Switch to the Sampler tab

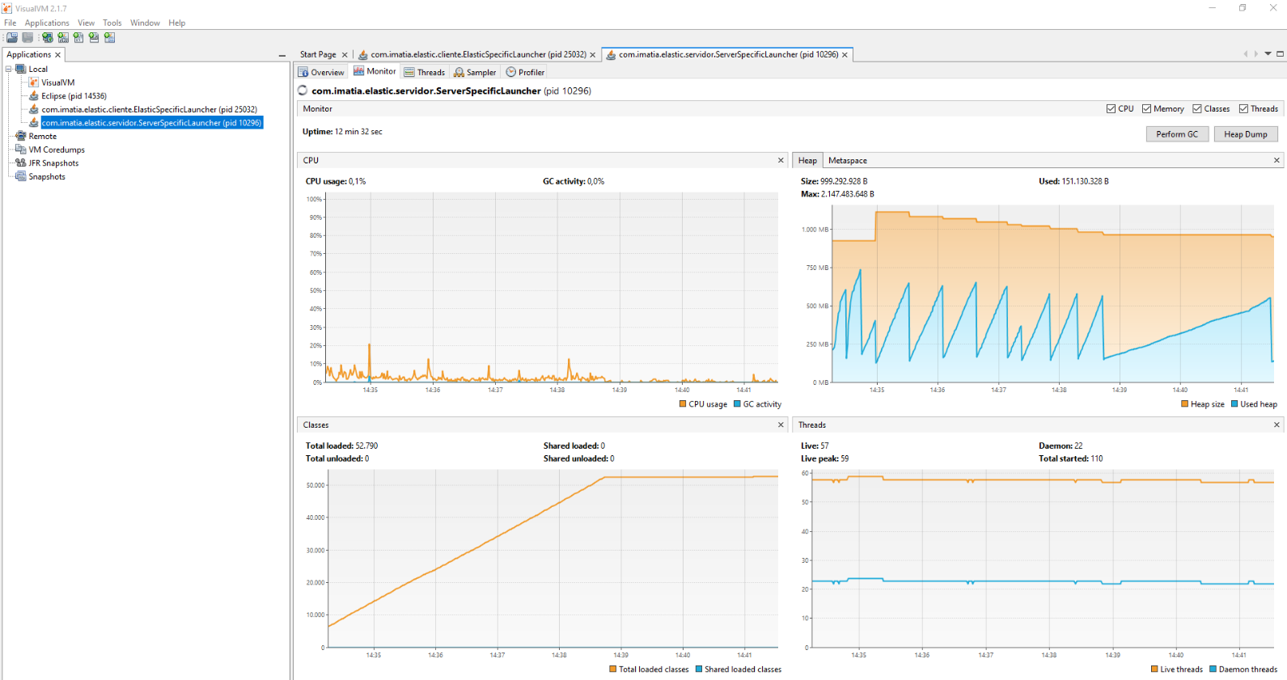(476, 73)
